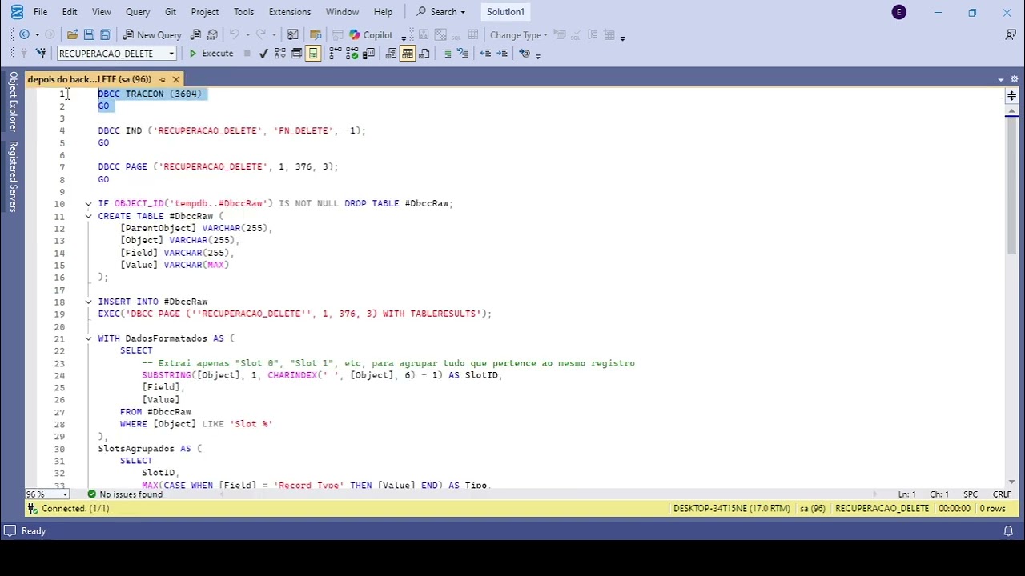Execute the query with Execute button

tap(211, 54)
